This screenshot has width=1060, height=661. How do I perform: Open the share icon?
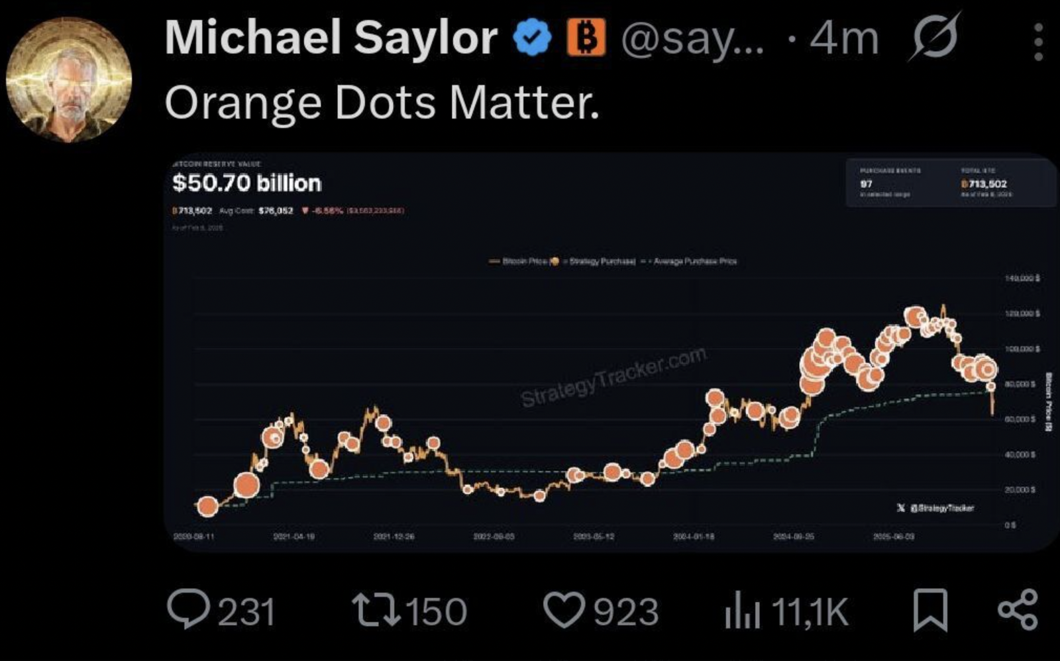[x=1018, y=609]
